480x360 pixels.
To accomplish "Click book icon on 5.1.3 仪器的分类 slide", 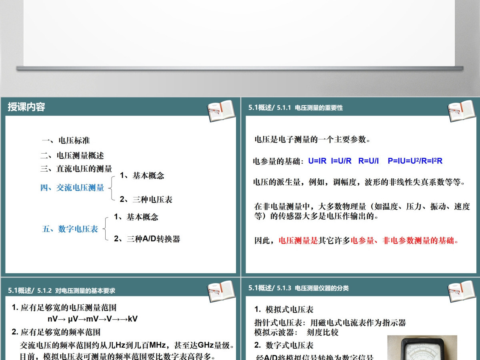I will [x=462, y=291].
